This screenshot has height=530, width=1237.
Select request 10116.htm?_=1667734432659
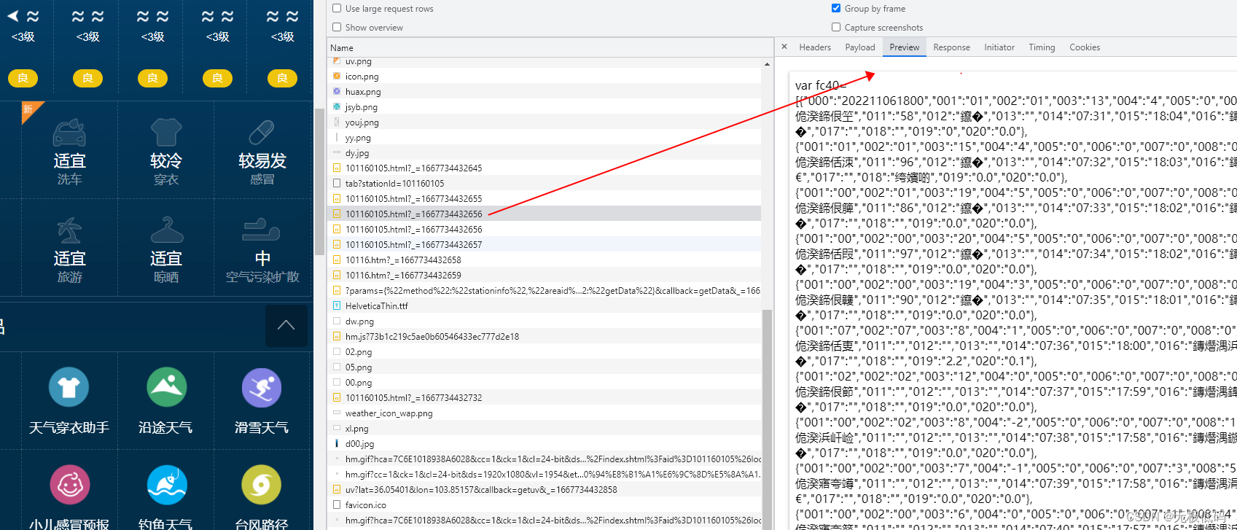pyautogui.click(x=544, y=276)
